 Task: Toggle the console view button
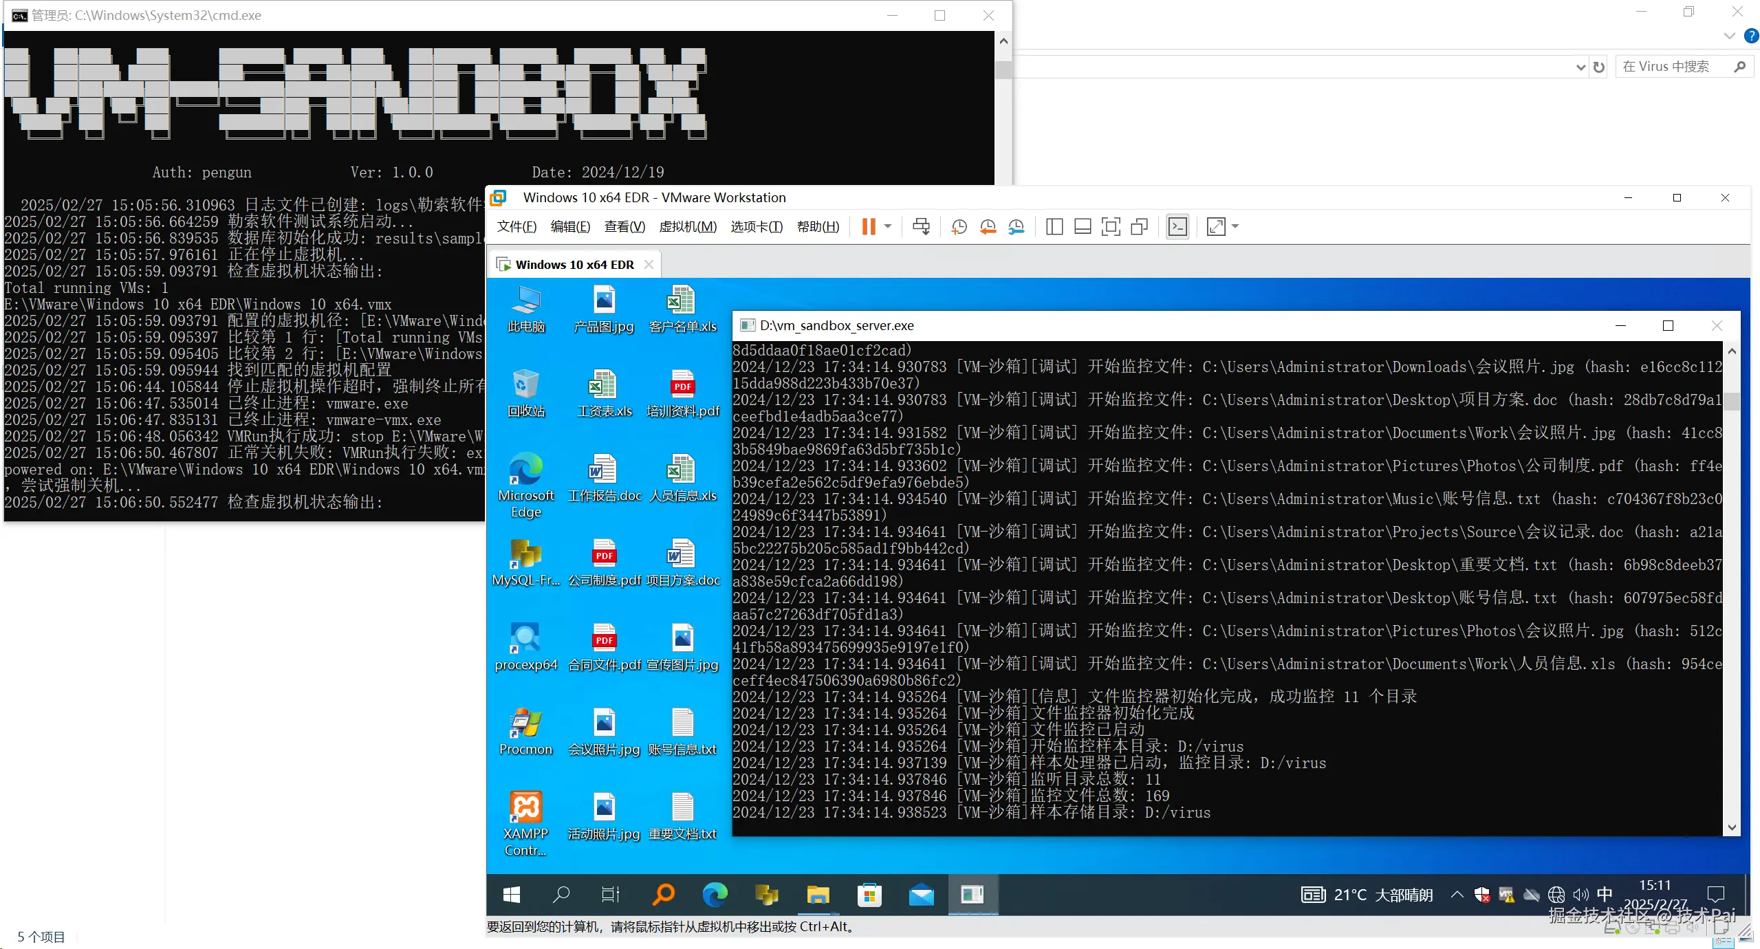point(1177,227)
